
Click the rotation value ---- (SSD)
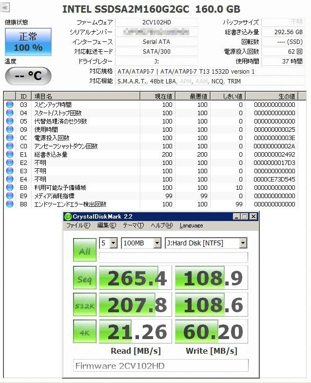pos(283,42)
